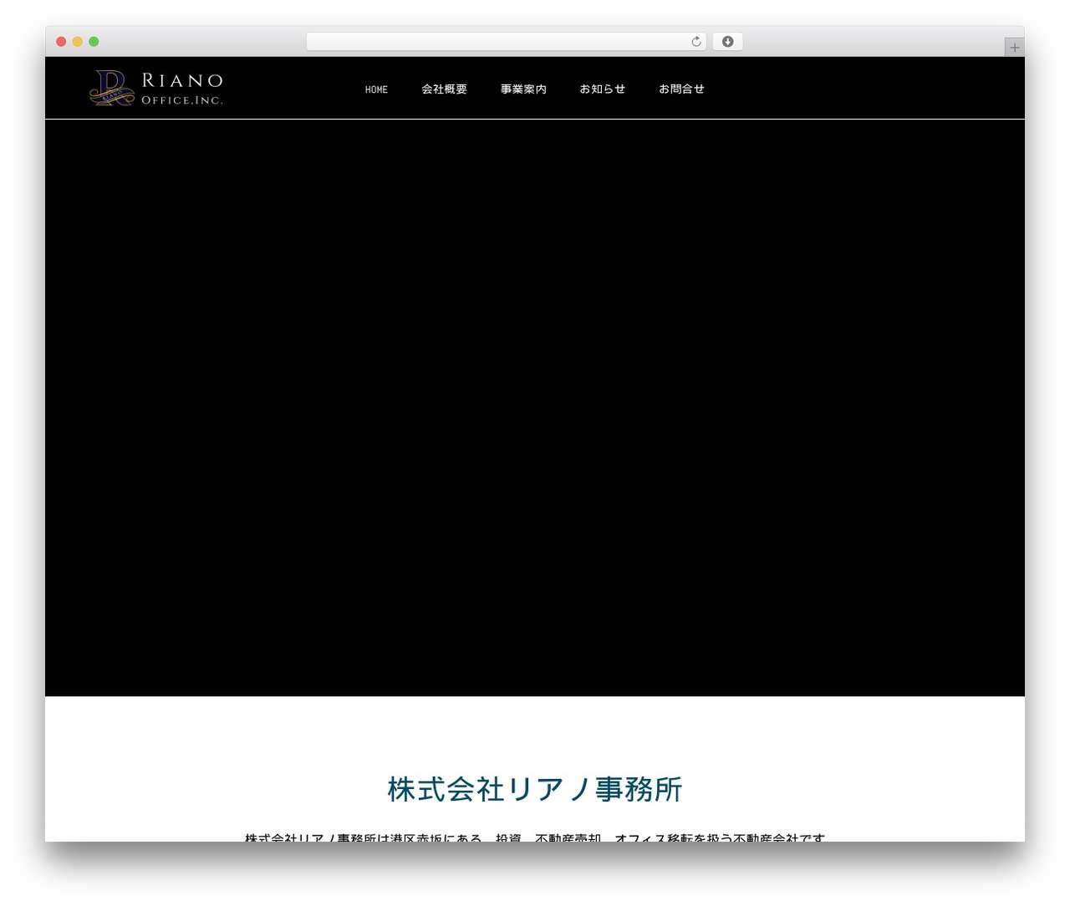1070x906 pixels.
Task: Minimize the window with the yellow button
Action: [78, 42]
